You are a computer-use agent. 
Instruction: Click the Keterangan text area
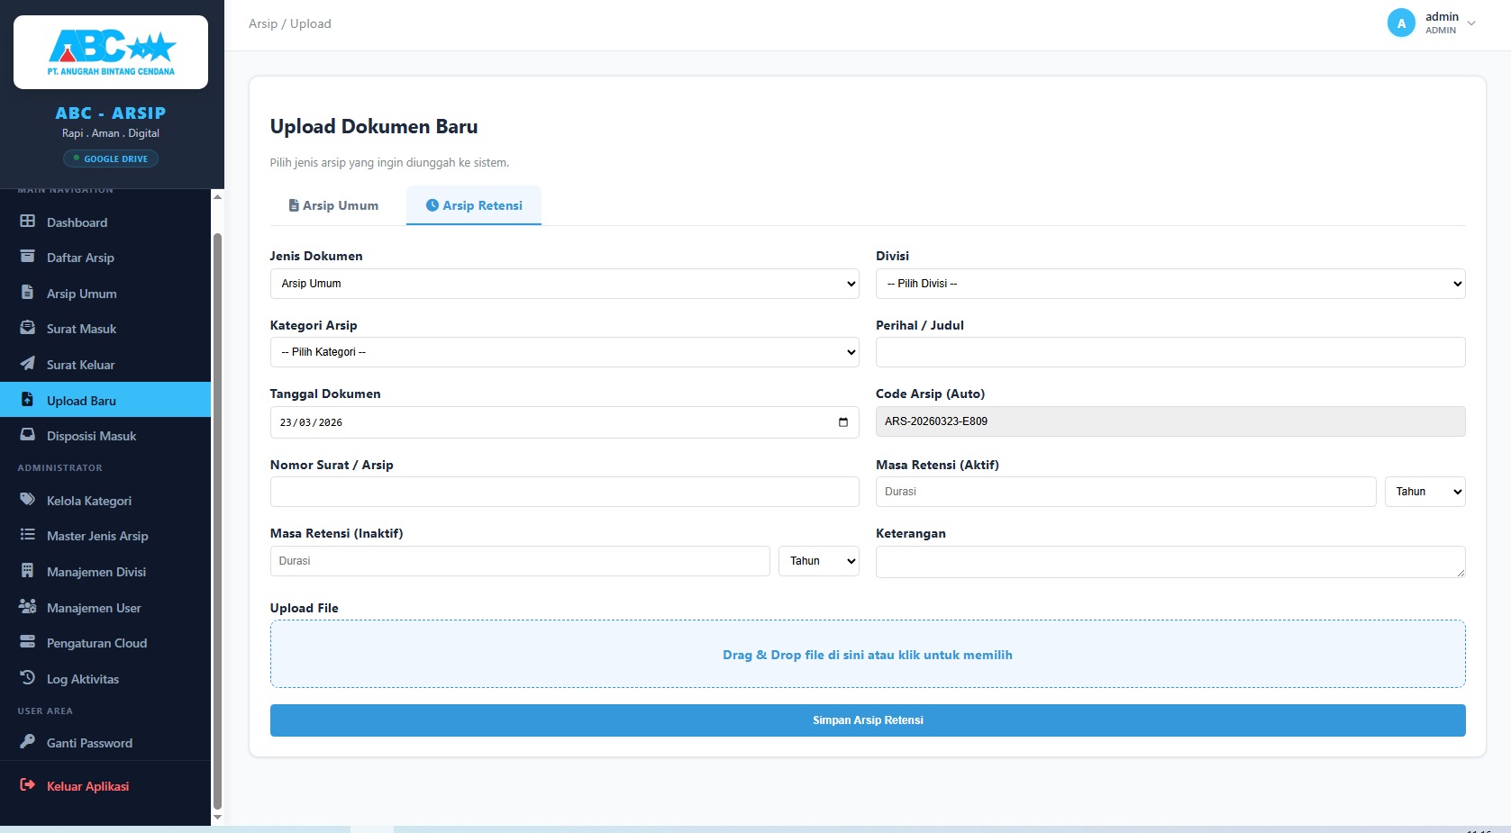1170,562
